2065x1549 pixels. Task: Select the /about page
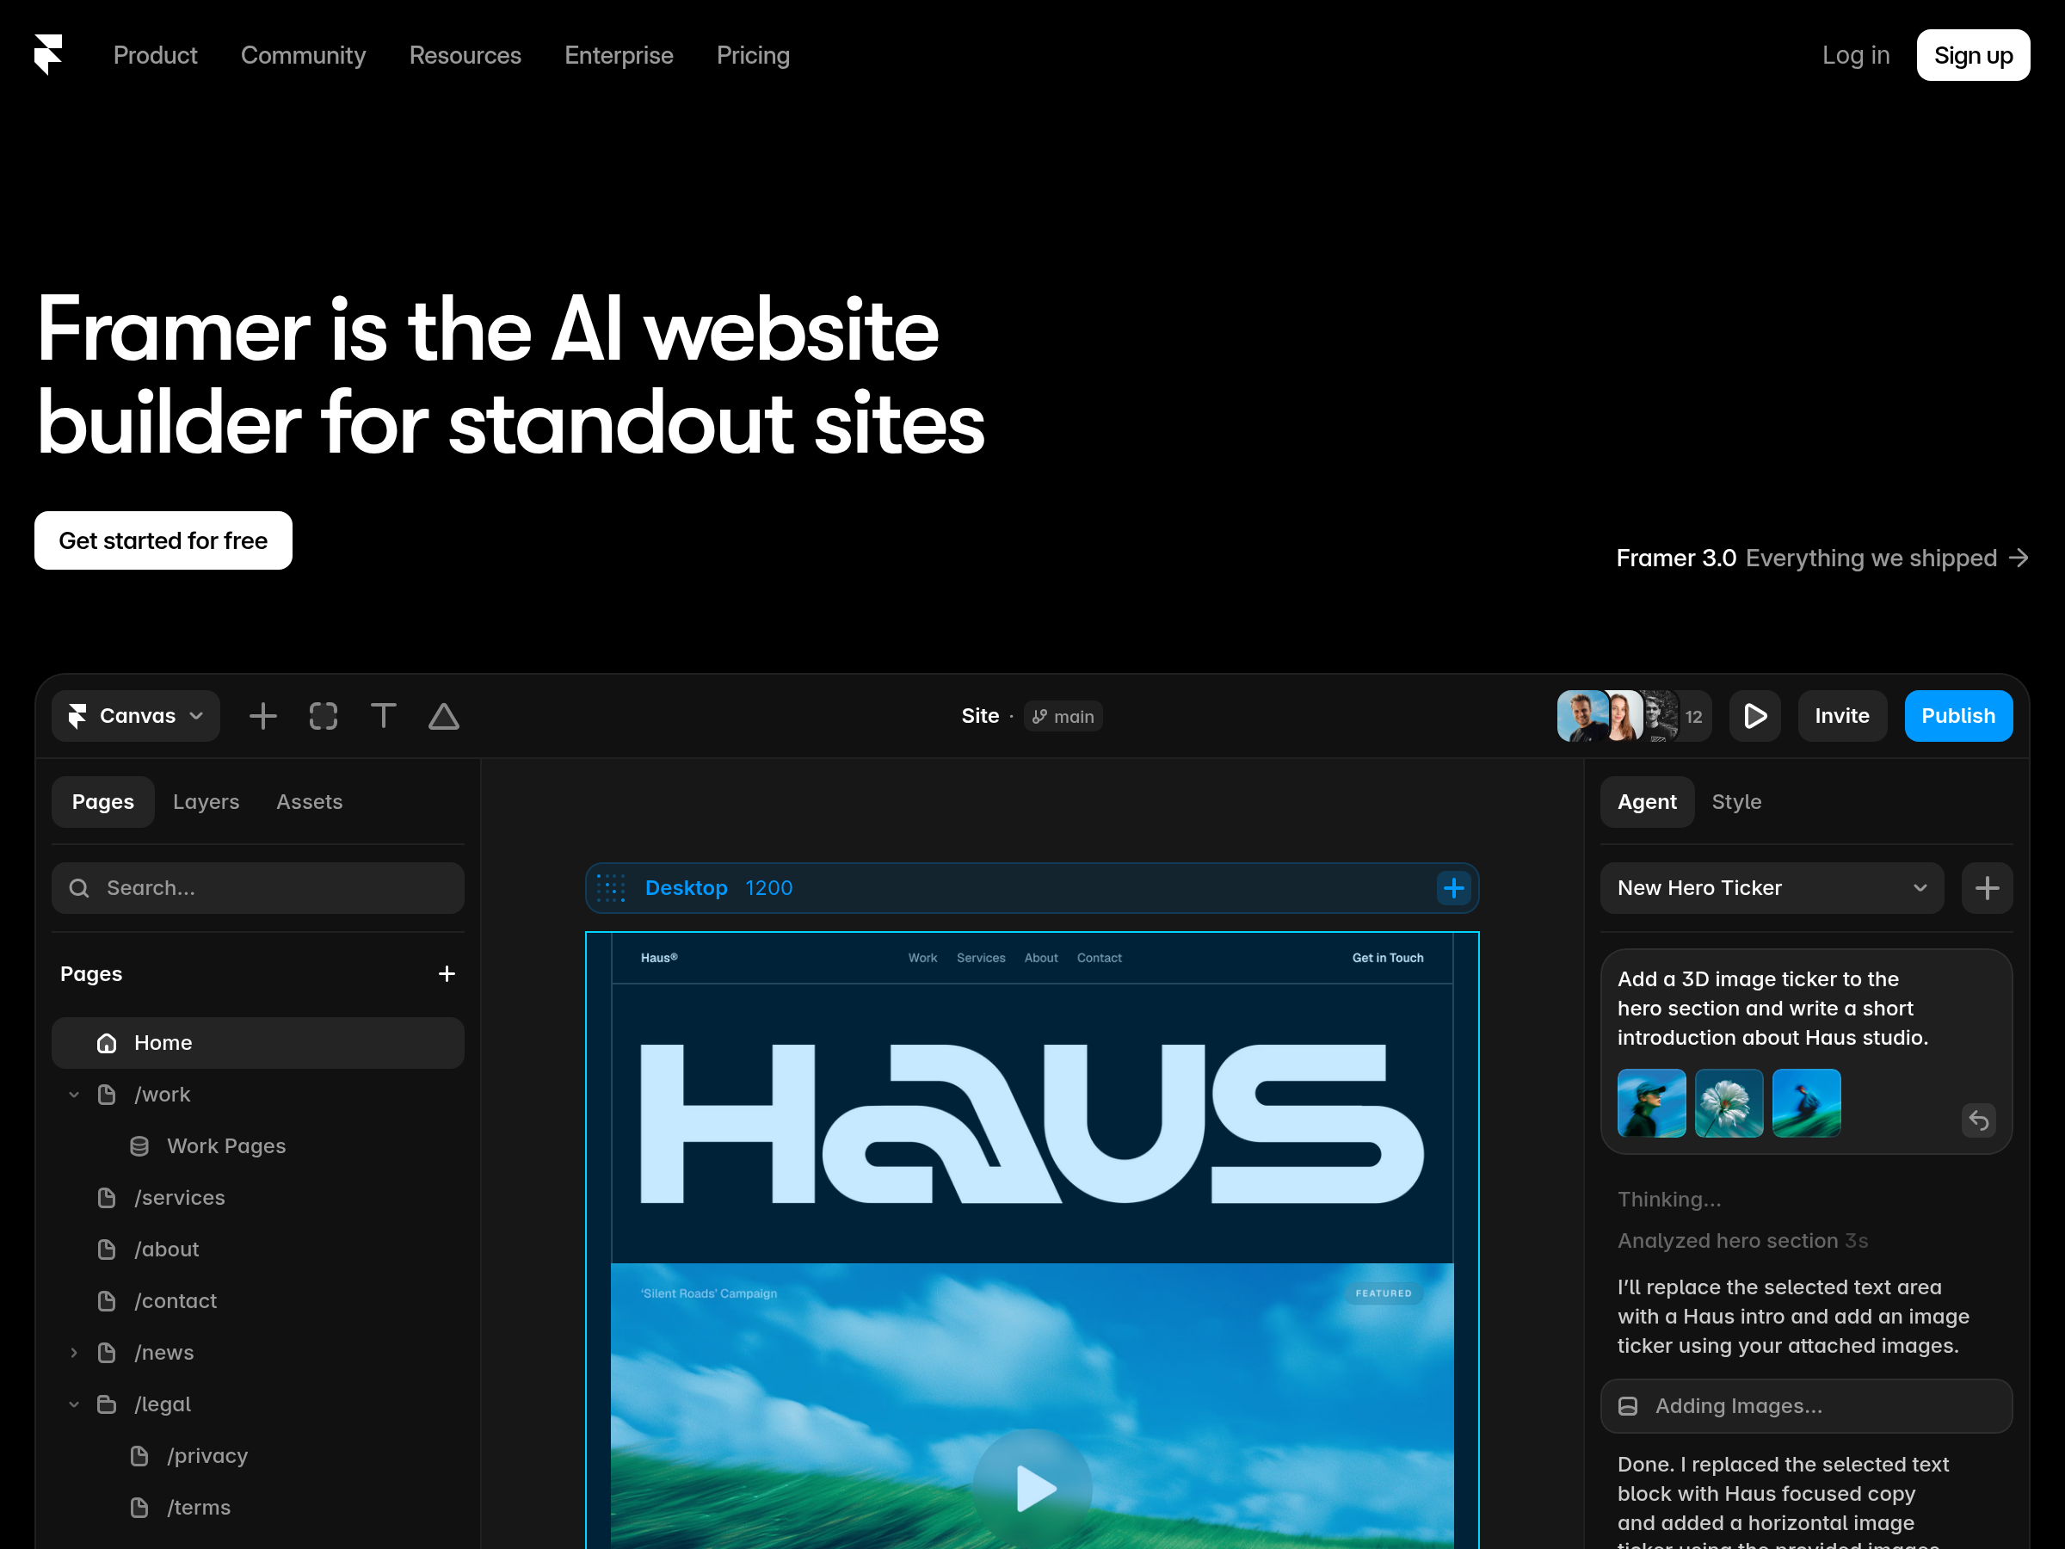pyautogui.click(x=167, y=1250)
